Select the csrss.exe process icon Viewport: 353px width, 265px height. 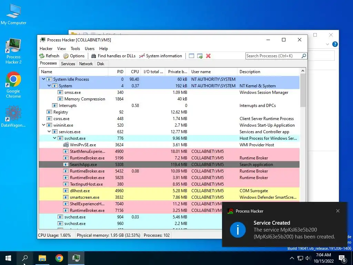coord(49,119)
